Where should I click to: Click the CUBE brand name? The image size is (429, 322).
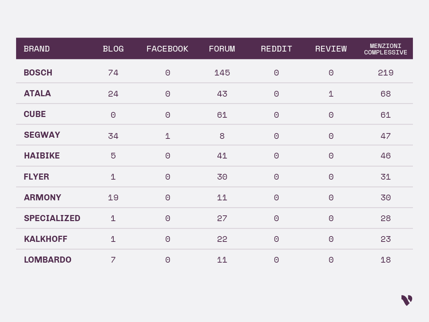tap(35, 114)
